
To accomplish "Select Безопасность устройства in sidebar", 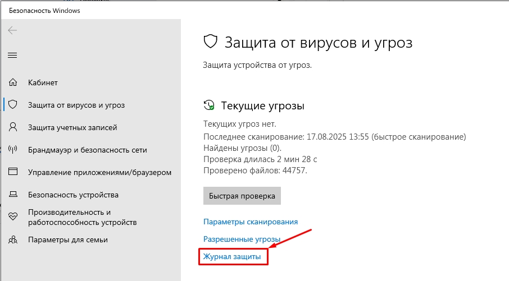I will pos(73,195).
